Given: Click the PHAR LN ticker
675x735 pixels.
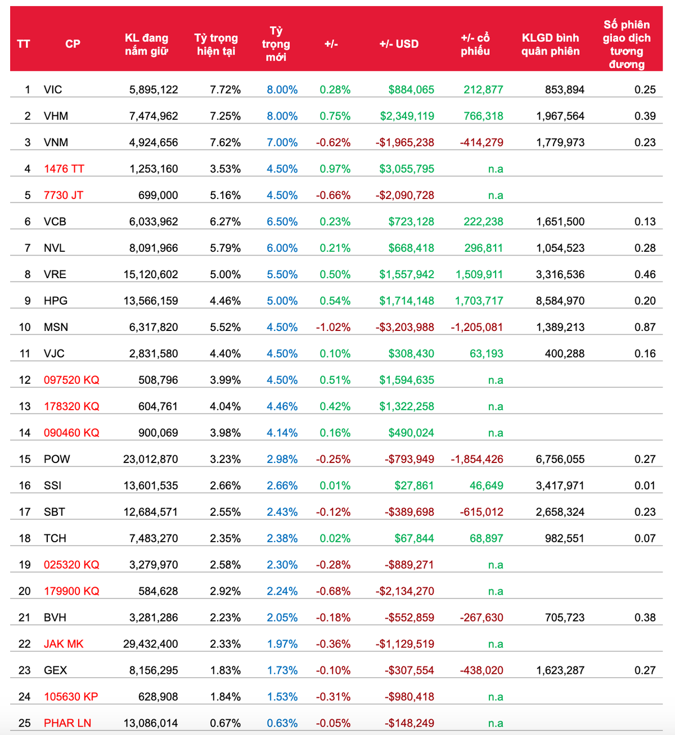Looking at the screenshot, I should click(67, 723).
